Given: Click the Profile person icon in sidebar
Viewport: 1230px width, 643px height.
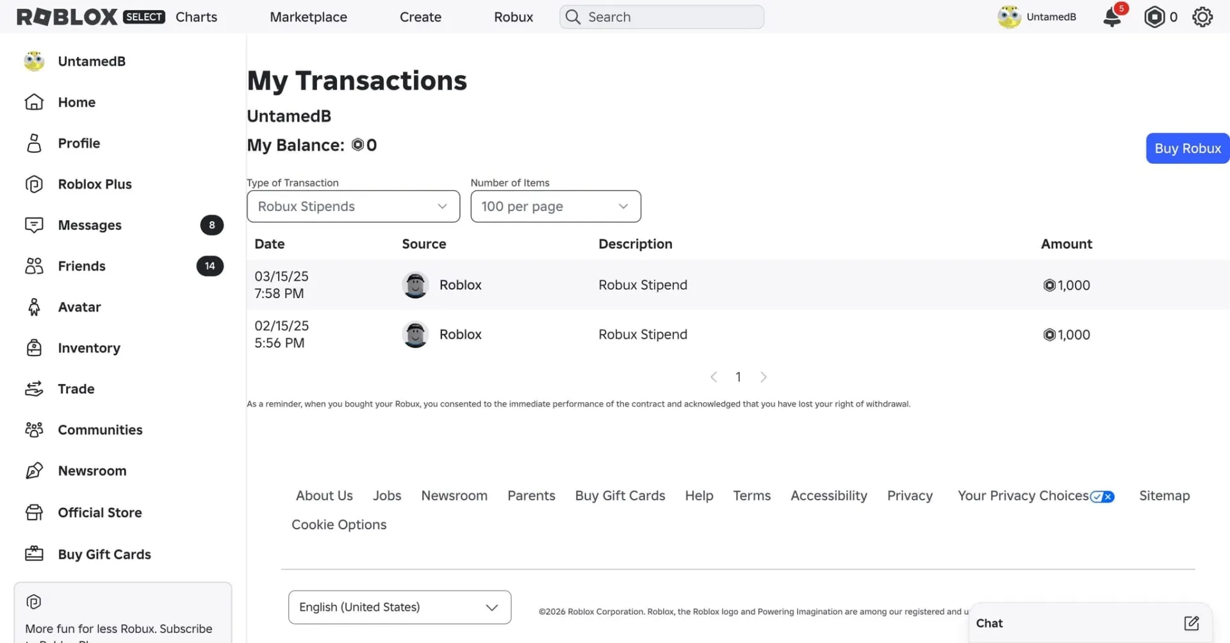Looking at the screenshot, I should coord(34,143).
